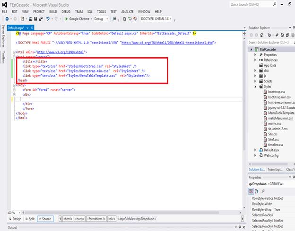Click the Visual Studio logo in title bar
This screenshot has width=295, height=231.
tap(5, 4)
